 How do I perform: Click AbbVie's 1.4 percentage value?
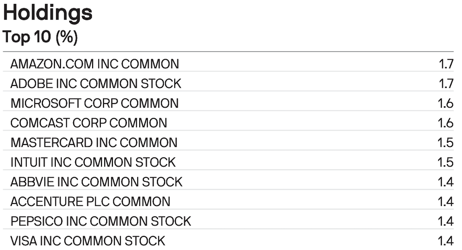[x=446, y=182]
